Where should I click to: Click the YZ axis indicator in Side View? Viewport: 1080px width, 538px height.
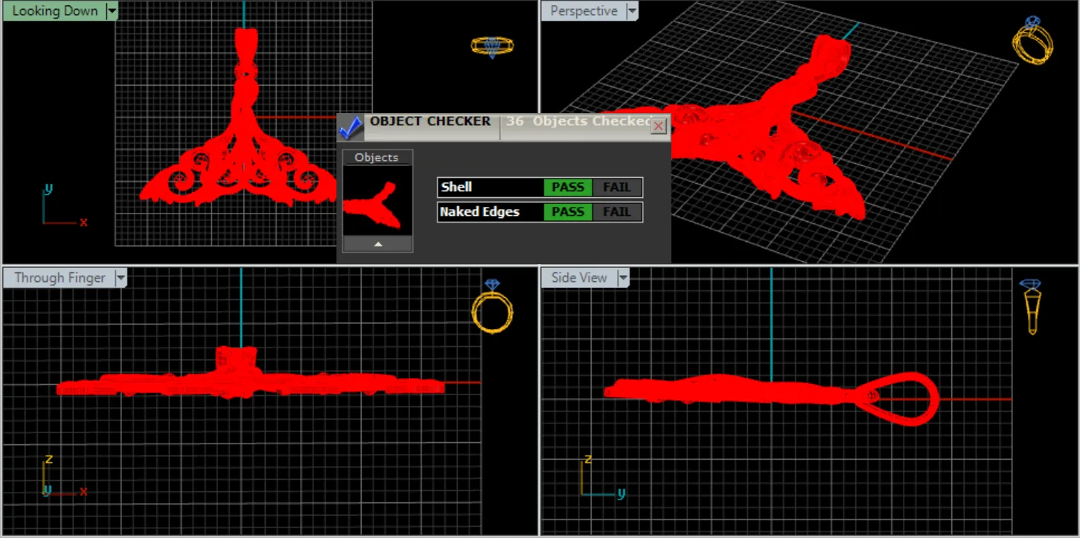pyautogui.click(x=604, y=476)
